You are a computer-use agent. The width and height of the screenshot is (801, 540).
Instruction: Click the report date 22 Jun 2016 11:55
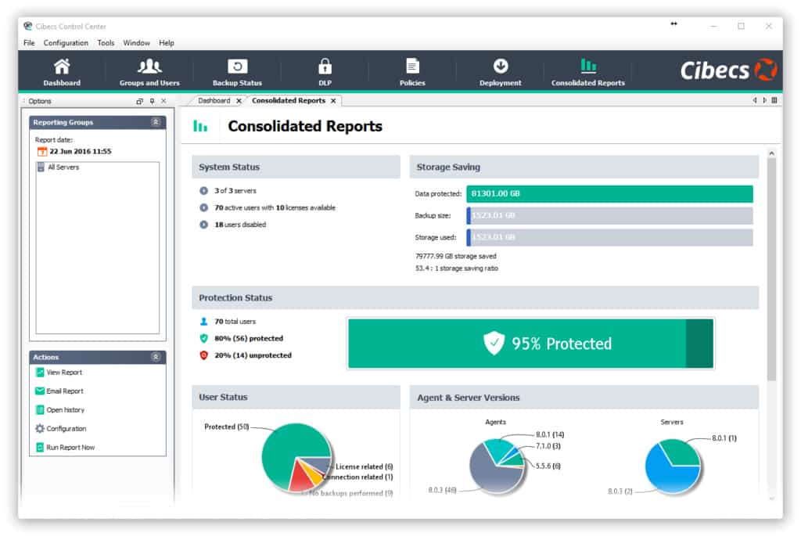[81, 152]
